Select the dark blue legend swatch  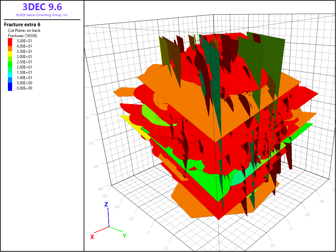(10, 88)
